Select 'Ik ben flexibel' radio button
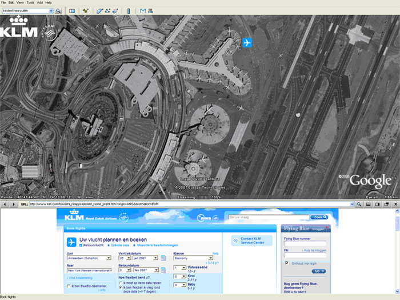Viewport: 400px width, 300px height. click(x=121, y=287)
